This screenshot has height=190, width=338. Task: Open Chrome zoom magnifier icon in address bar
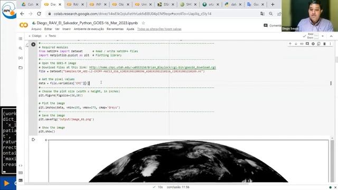271,14
